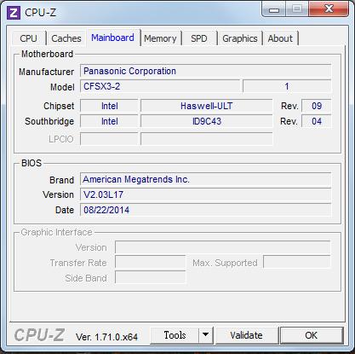Click the Ver. 1.71.0.x64 version text
This screenshot has width=355, height=354.
[106, 337]
